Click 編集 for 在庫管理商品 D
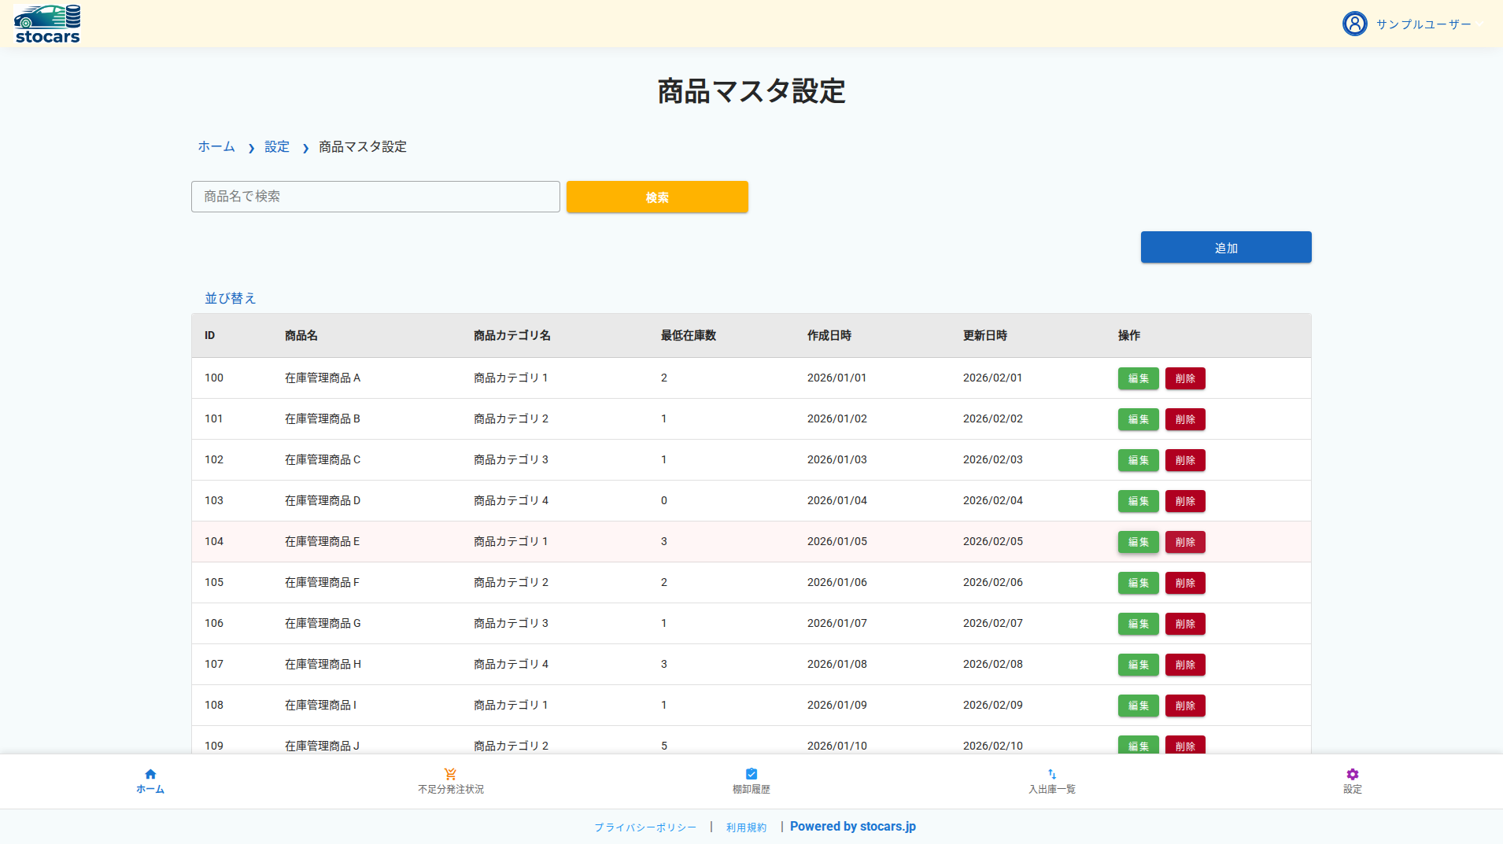This screenshot has width=1503, height=844. click(1138, 501)
